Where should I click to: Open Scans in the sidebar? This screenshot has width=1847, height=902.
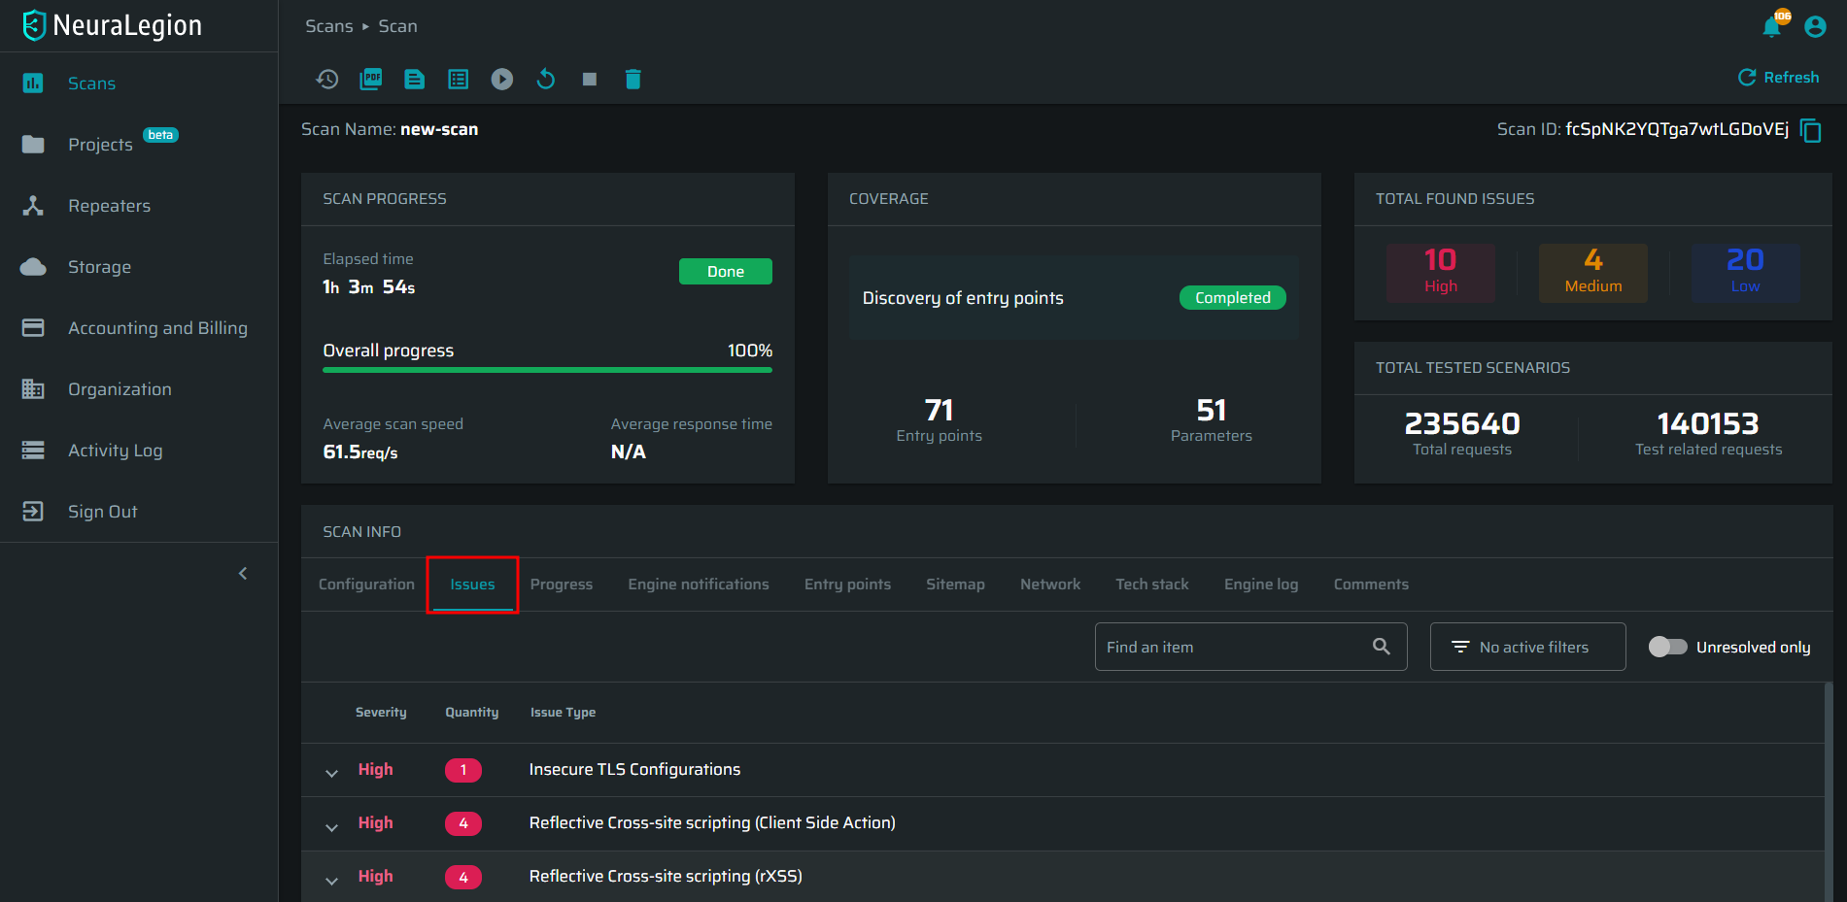(91, 84)
